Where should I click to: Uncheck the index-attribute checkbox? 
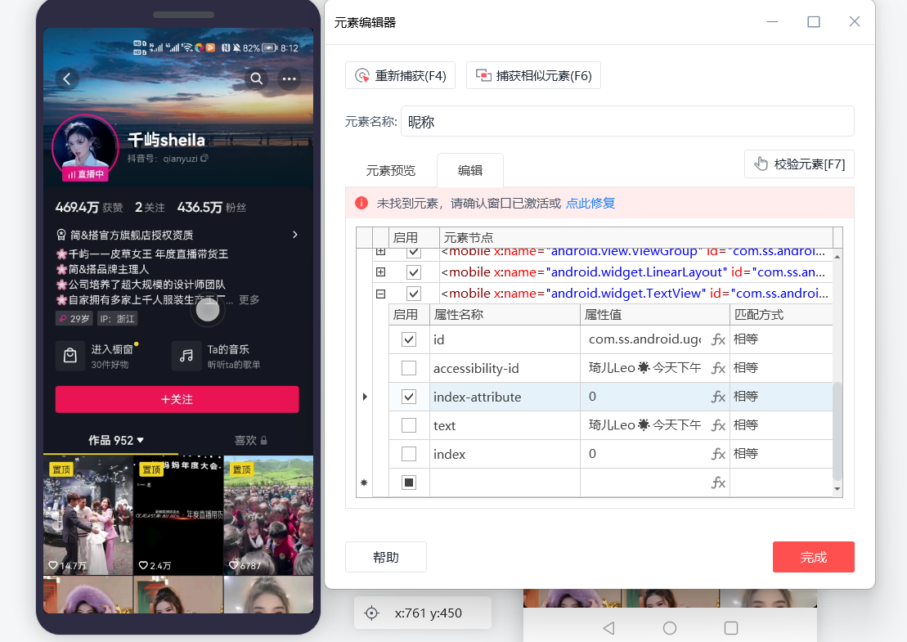pyautogui.click(x=409, y=397)
